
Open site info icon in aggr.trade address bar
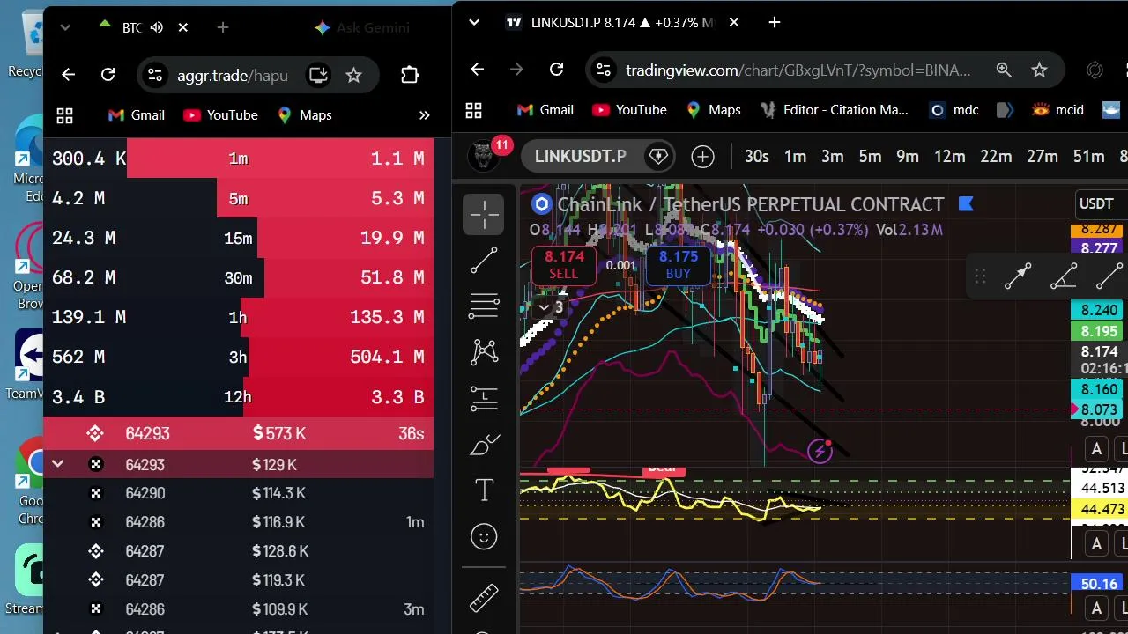click(x=154, y=75)
